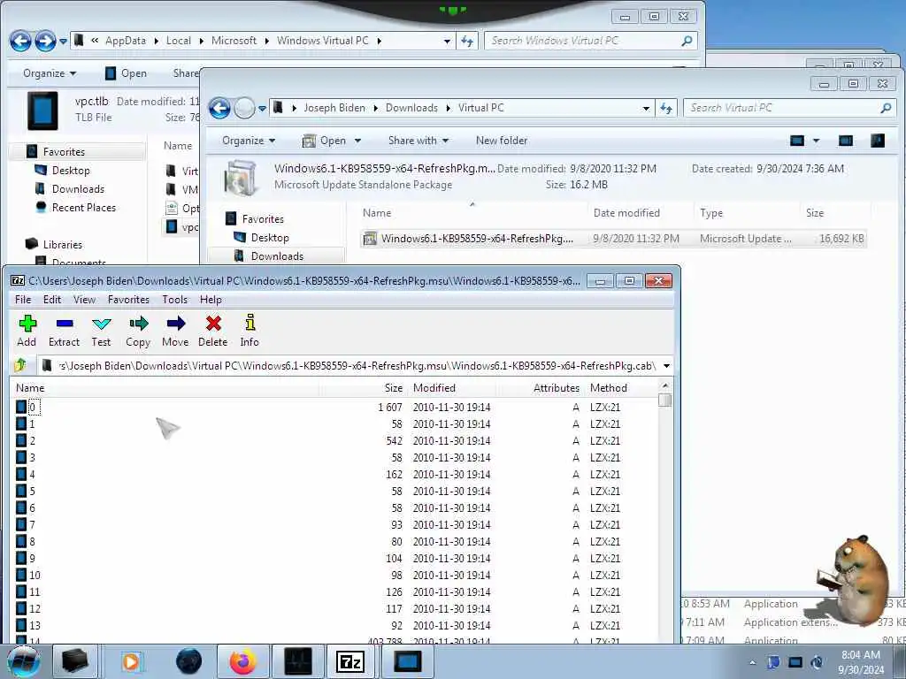Screen dimensions: 906x679
Task: Open the 7-Zip Tools menu
Action: click(x=174, y=300)
